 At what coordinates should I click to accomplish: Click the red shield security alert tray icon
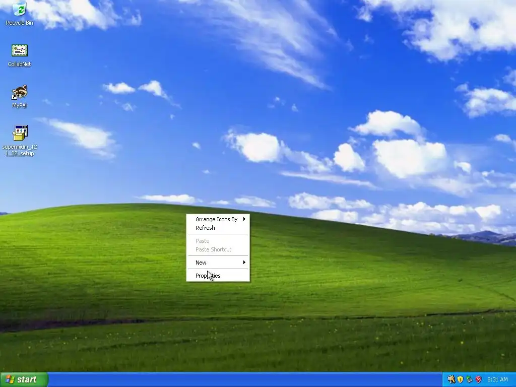(x=479, y=379)
